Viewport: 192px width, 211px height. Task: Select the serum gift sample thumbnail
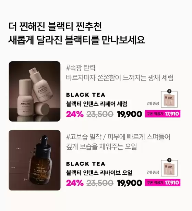[169, 99]
